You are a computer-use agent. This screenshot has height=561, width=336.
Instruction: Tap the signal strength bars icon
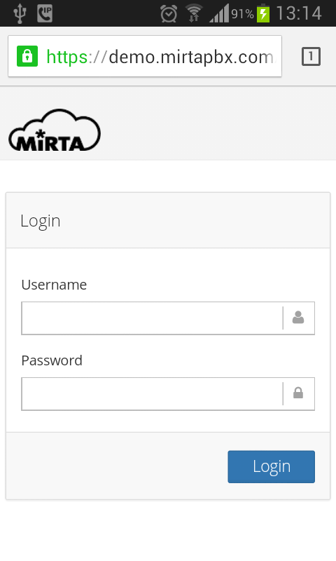[219, 14]
